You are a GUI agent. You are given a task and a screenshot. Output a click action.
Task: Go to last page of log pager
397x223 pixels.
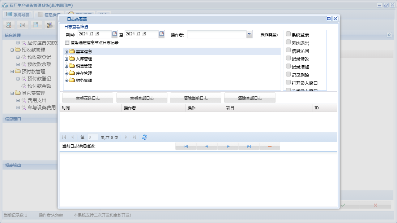coord(135,137)
